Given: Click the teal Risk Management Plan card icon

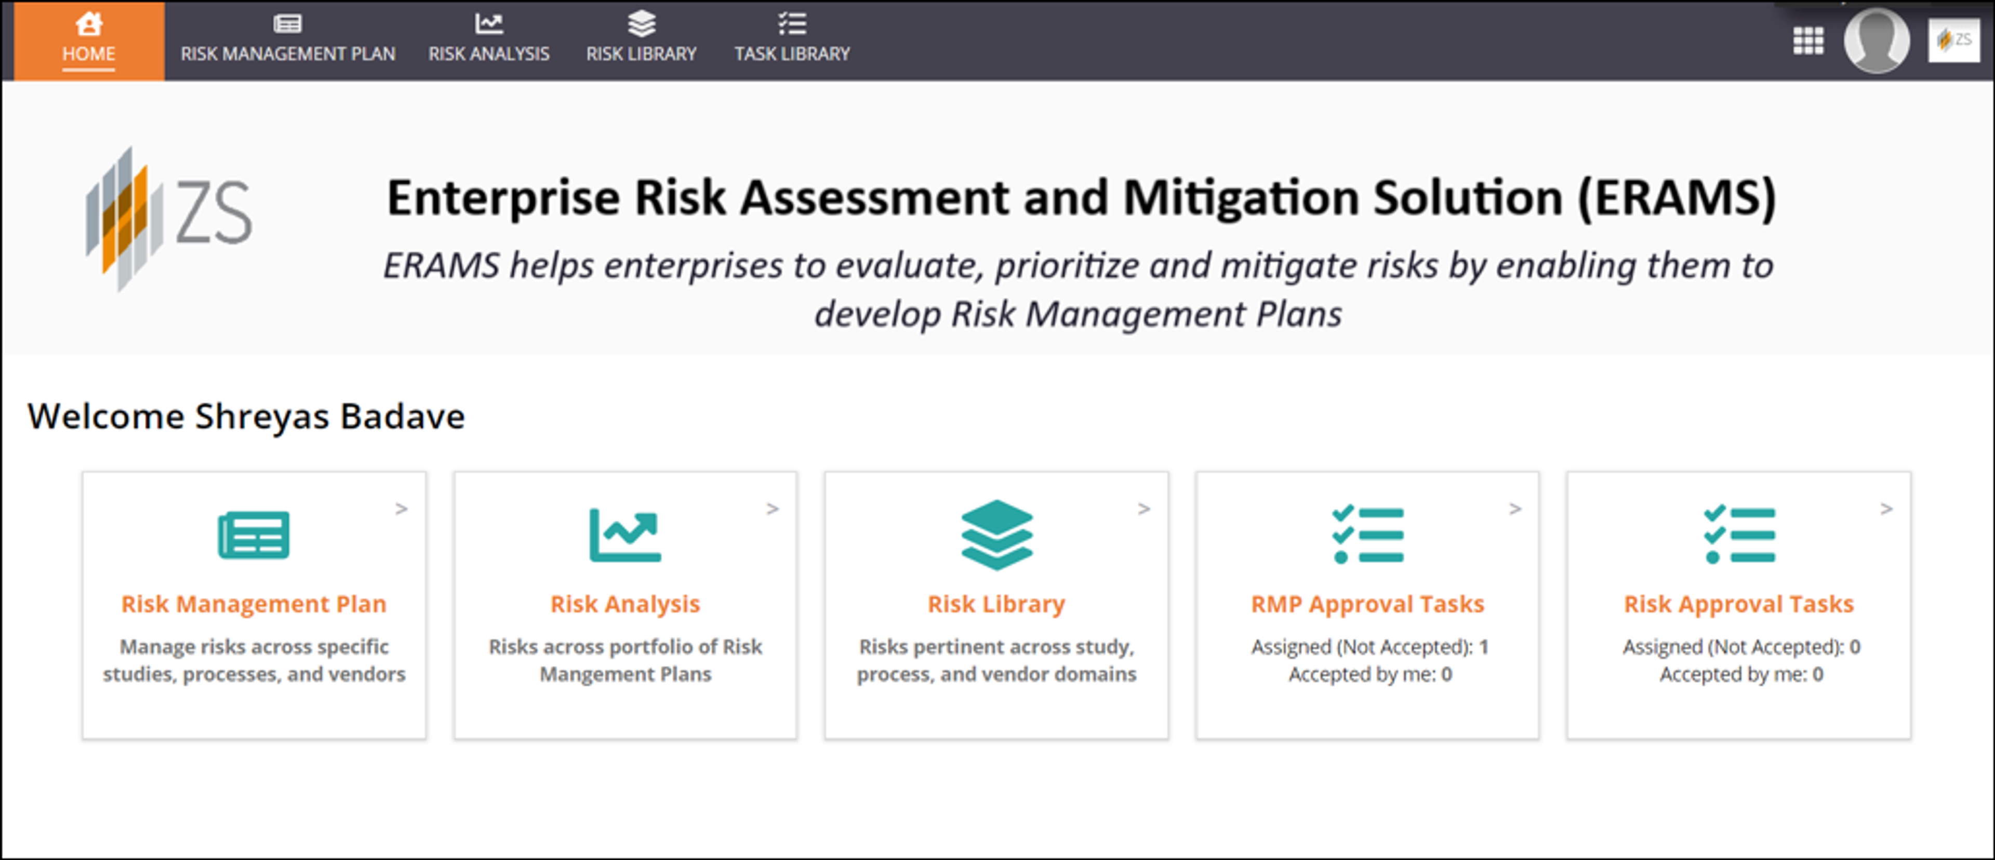Looking at the screenshot, I should pos(254,535).
